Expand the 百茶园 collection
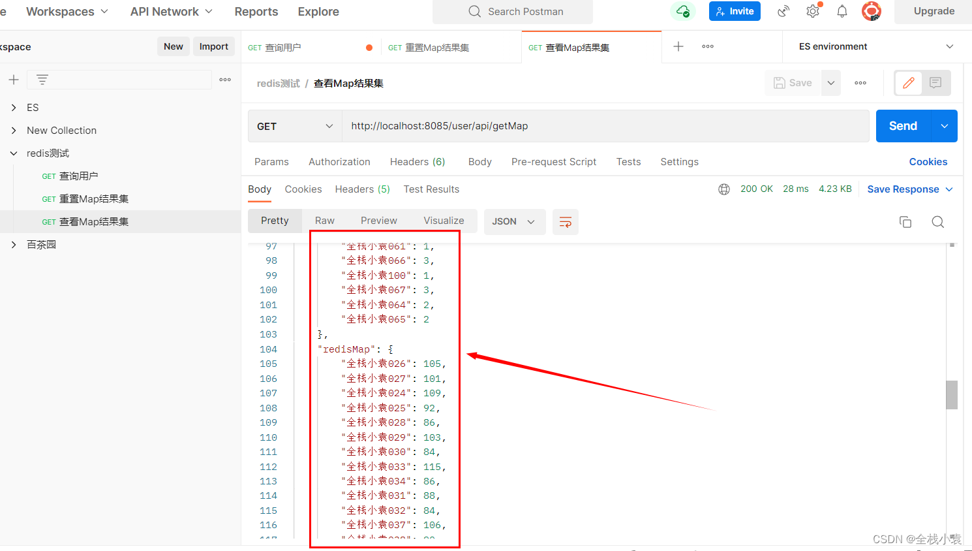Image resolution: width=972 pixels, height=551 pixels. coord(14,245)
